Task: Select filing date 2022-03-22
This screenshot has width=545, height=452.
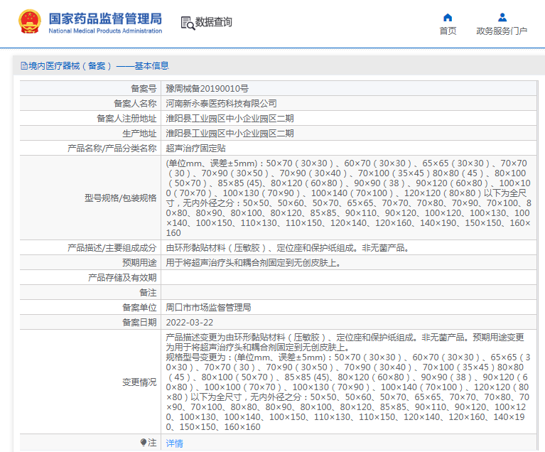Action: [x=190, y=323]
